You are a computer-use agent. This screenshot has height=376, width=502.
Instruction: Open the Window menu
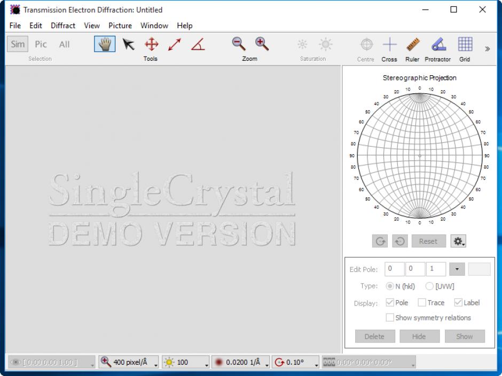pyautogui.click(x=154, y=26)
